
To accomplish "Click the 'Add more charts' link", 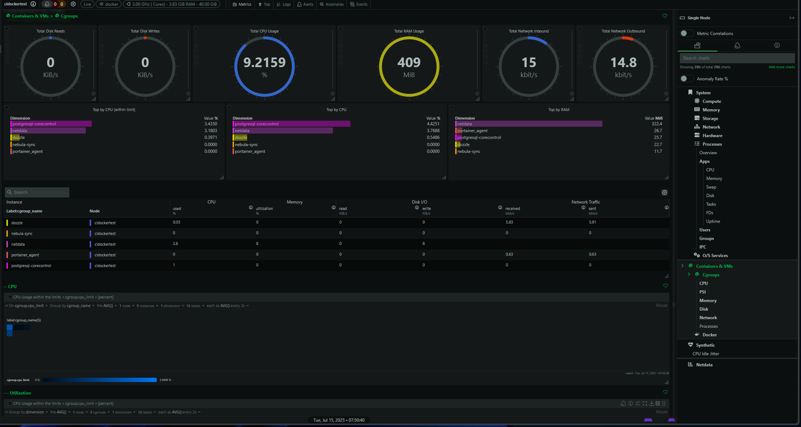I will [x=781, y=67].
